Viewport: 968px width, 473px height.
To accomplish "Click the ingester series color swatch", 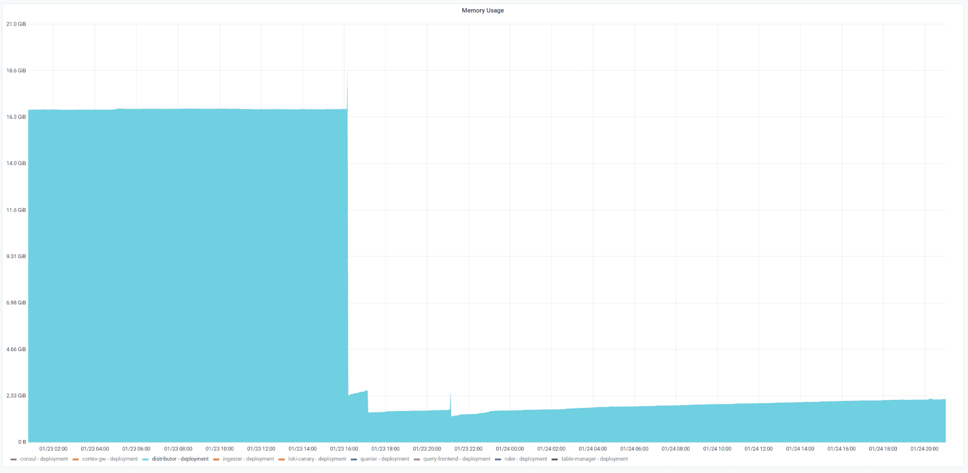I will pos(216,459).
